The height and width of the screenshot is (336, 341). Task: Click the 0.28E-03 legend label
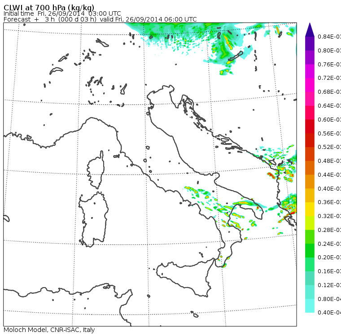coord(329,230)
